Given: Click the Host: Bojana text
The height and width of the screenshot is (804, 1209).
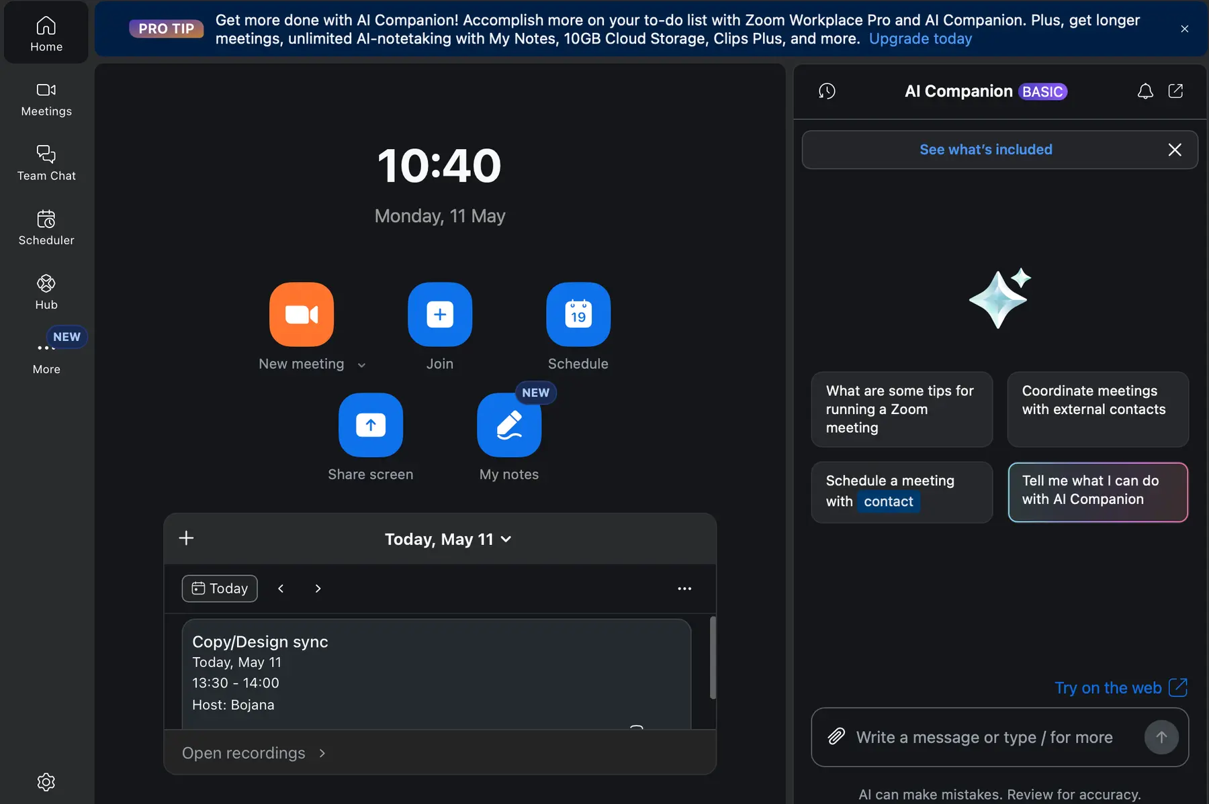Looking at the screenshot, I should point(233,705).
